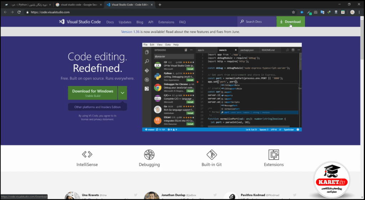This screenshot has width=365, height=200.
Task: Click the browser address bar URL
Action: click(50, 12)
